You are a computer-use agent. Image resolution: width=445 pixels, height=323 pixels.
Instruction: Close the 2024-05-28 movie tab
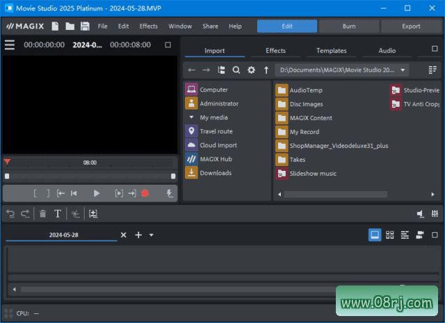[x=124, y=235]
